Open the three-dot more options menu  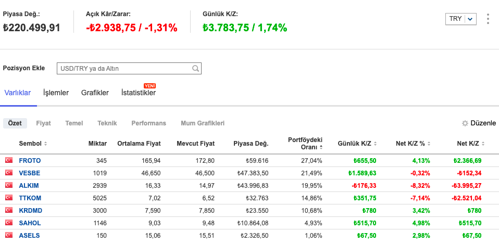click(488, 19)
